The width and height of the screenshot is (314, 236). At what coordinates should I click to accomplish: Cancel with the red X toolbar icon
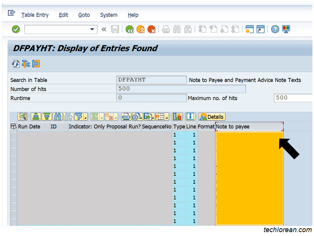151,29
